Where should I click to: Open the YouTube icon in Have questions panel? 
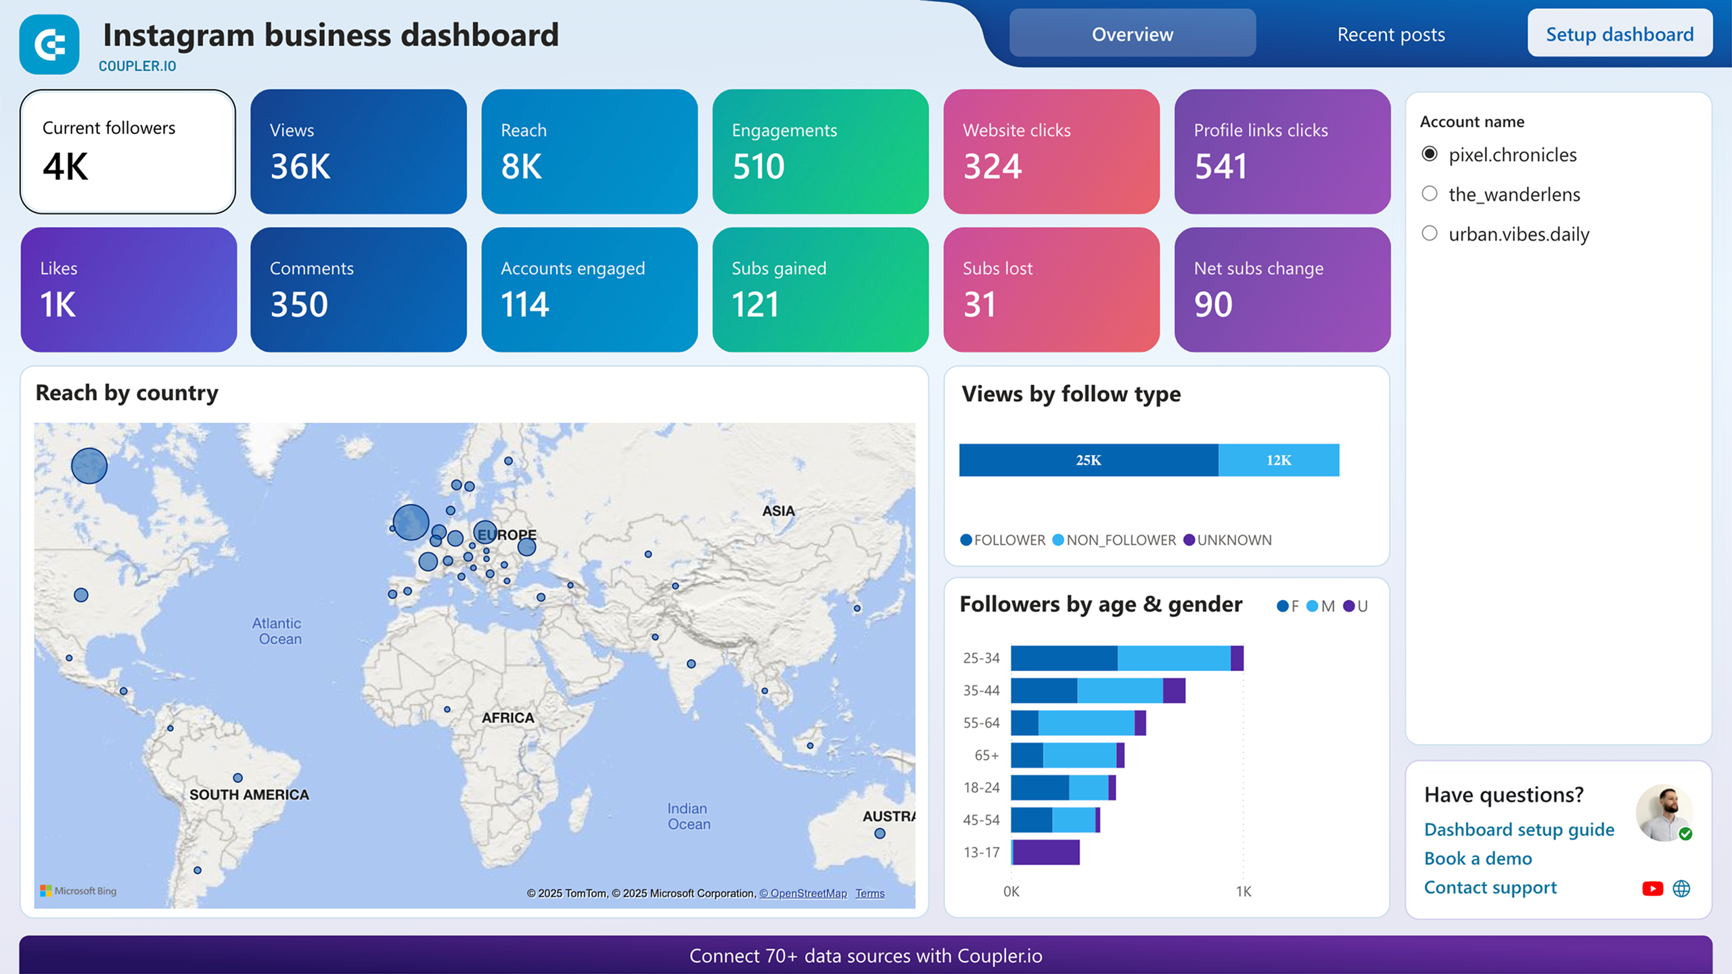pos(1653,887)
